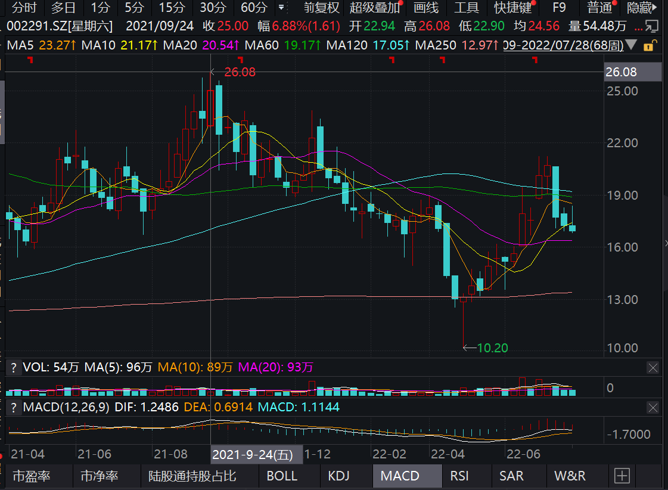
Task: Add indicator with plus icon
Action: (622, 476)
